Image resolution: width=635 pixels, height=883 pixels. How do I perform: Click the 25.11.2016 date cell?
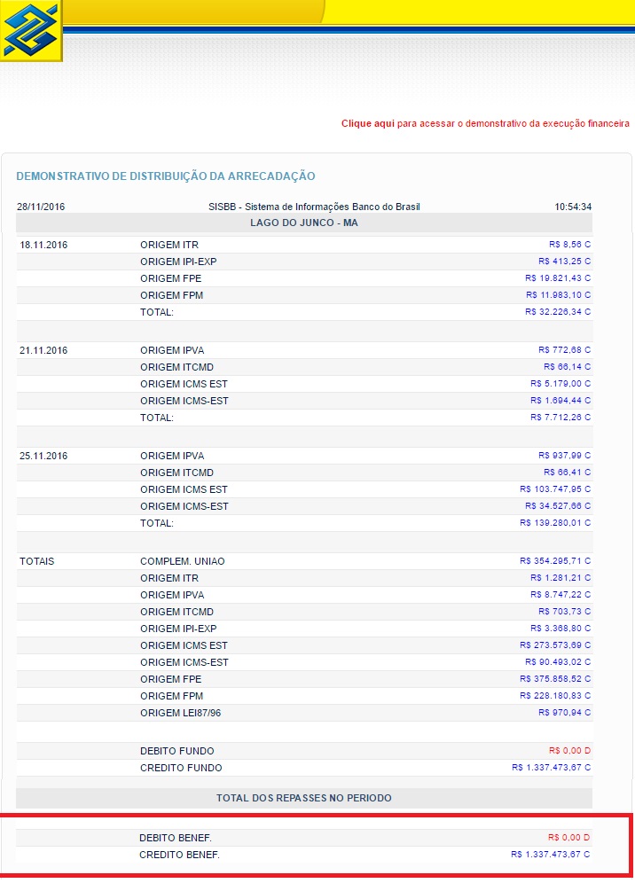[x=43, y=456]
